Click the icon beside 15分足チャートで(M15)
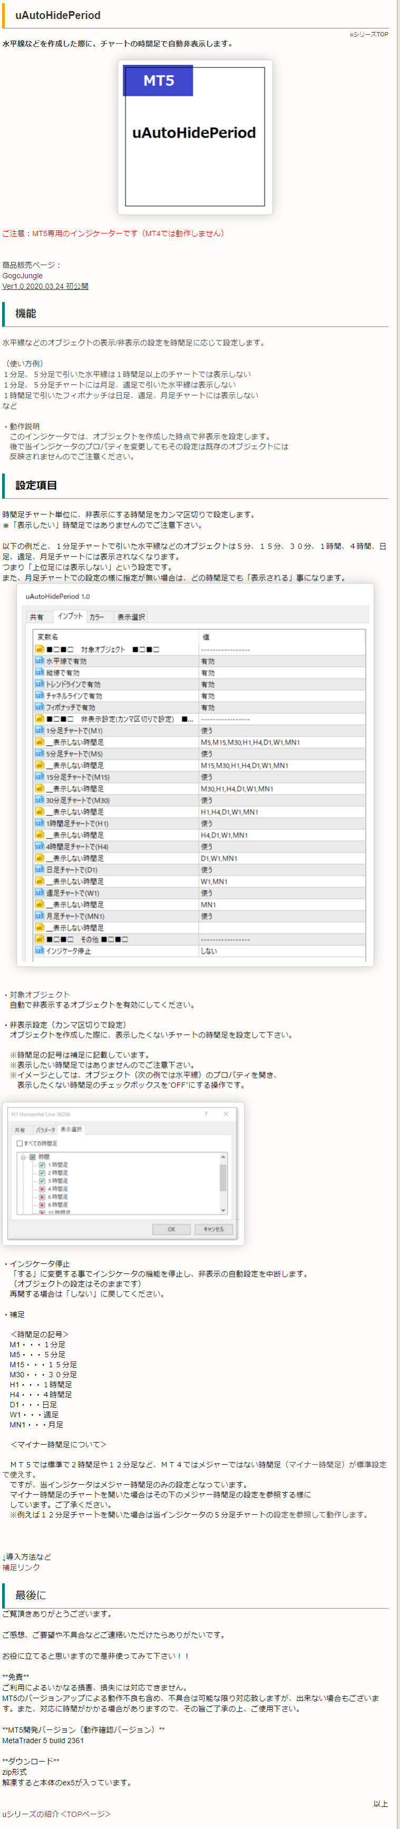400x1829 pixels. [39, 777]
